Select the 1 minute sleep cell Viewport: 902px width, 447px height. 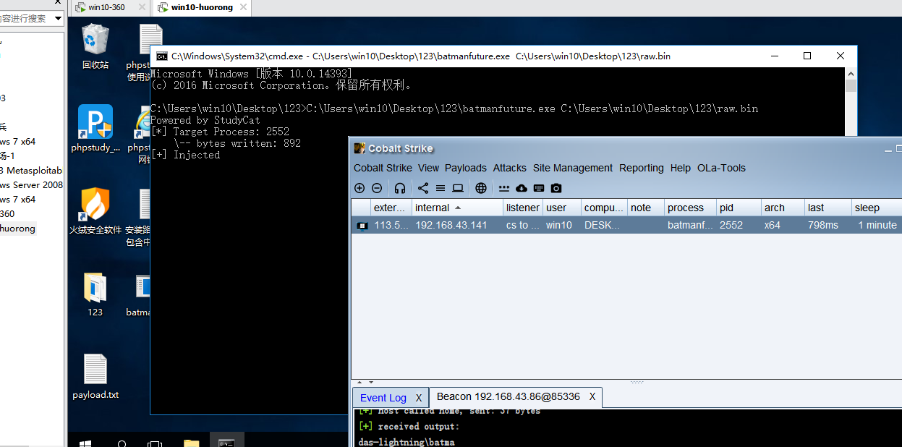click(877, 226)
